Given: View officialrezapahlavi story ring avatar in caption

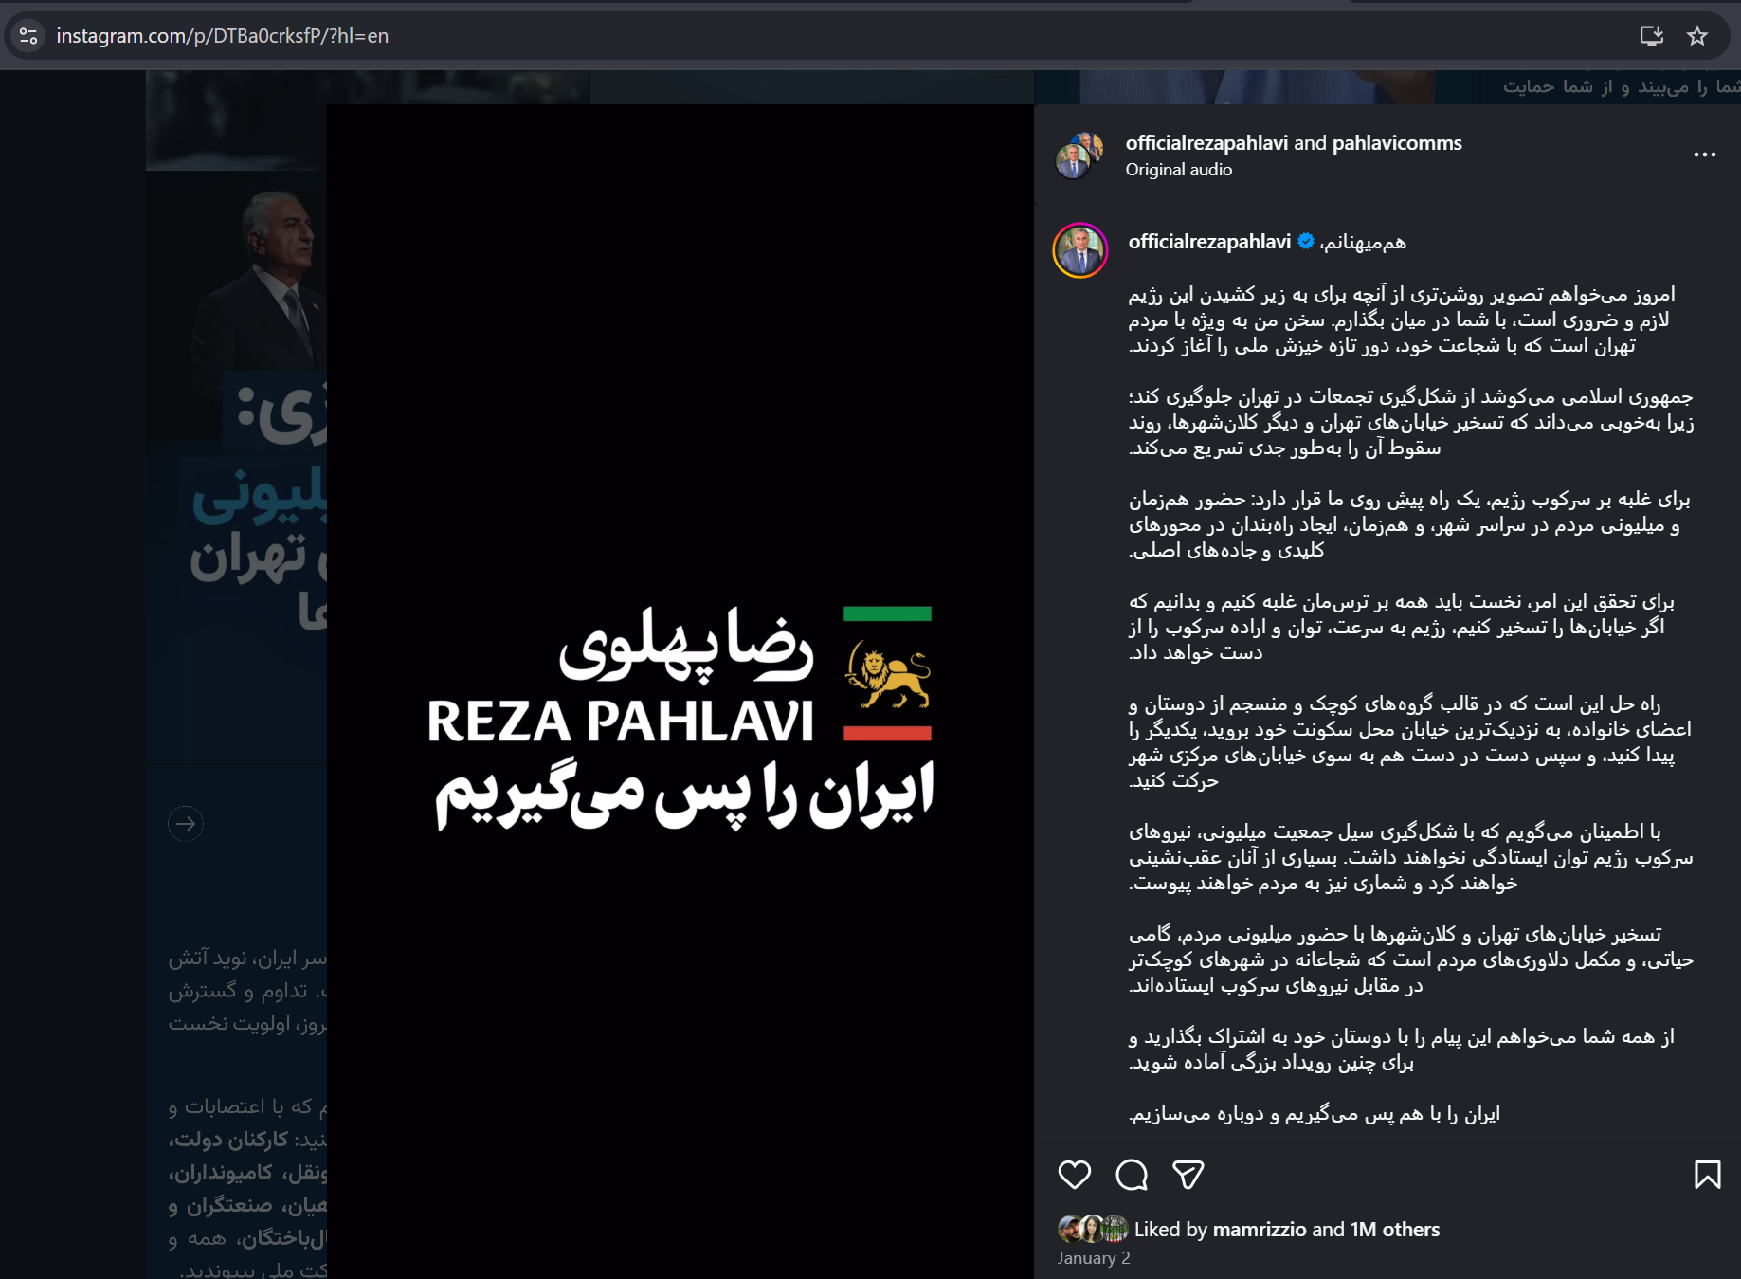Looking at the screenshot, I should point(1080,250).
